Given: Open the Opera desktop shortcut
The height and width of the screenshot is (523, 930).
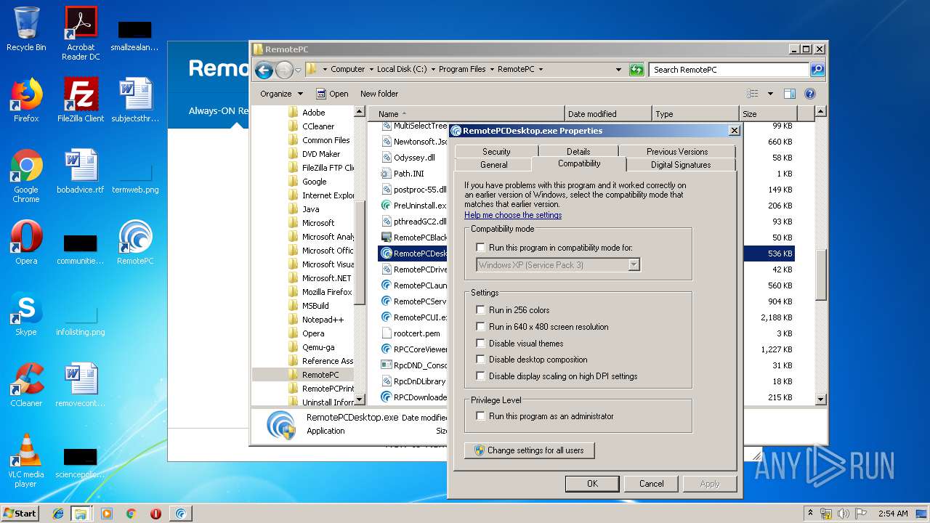Looking at the screenshot, I should [26, 243].
